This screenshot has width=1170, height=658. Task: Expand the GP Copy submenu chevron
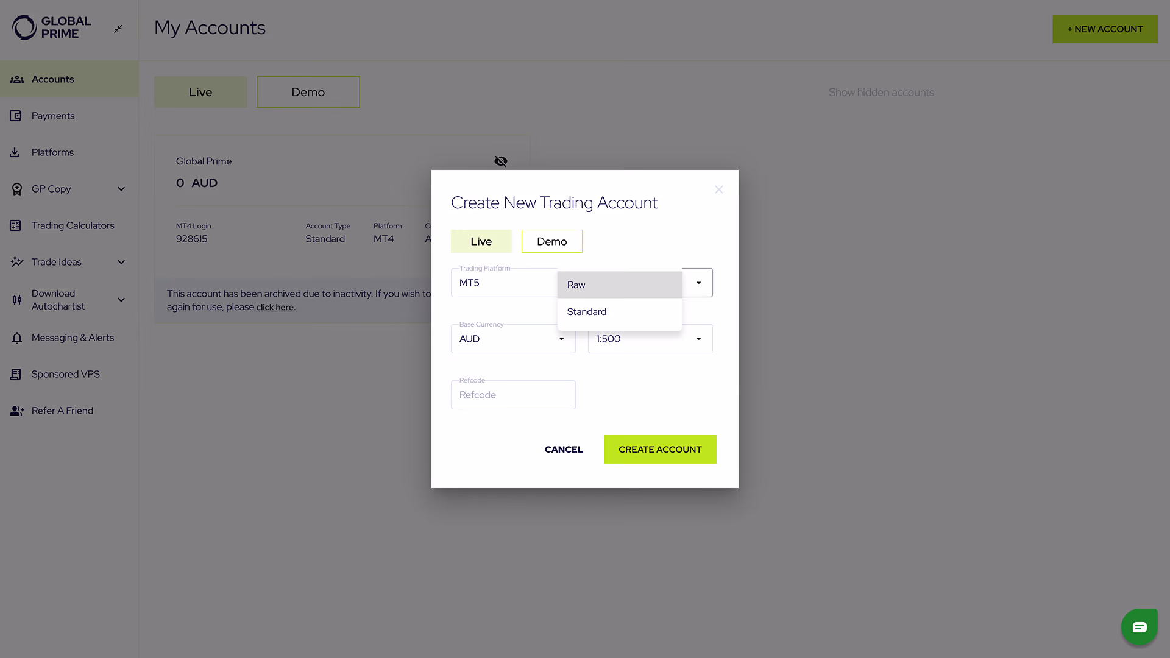pyautogui.click(x=121, y=189)
